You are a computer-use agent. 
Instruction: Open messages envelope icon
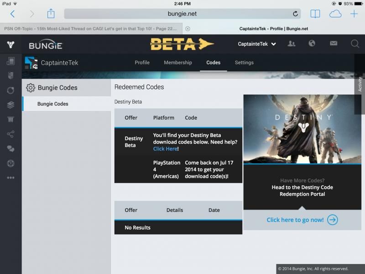334,43
